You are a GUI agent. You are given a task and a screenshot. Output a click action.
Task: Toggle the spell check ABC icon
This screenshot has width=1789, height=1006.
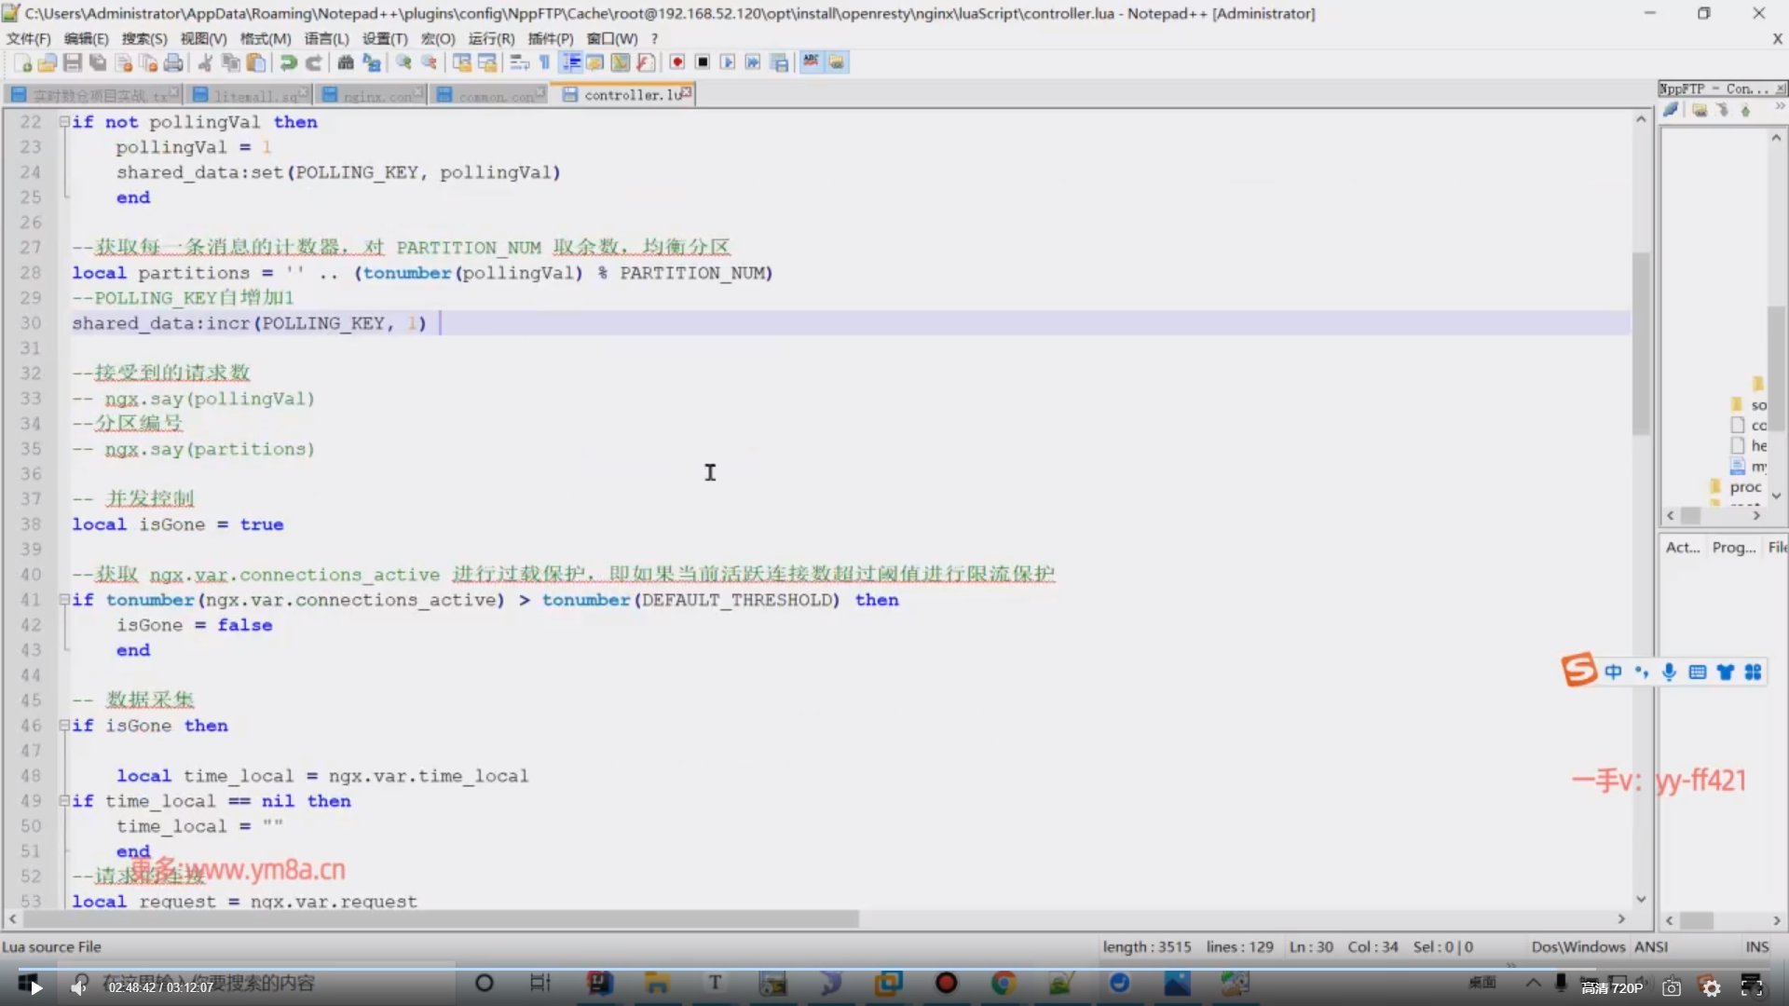[x=811, y=62]
